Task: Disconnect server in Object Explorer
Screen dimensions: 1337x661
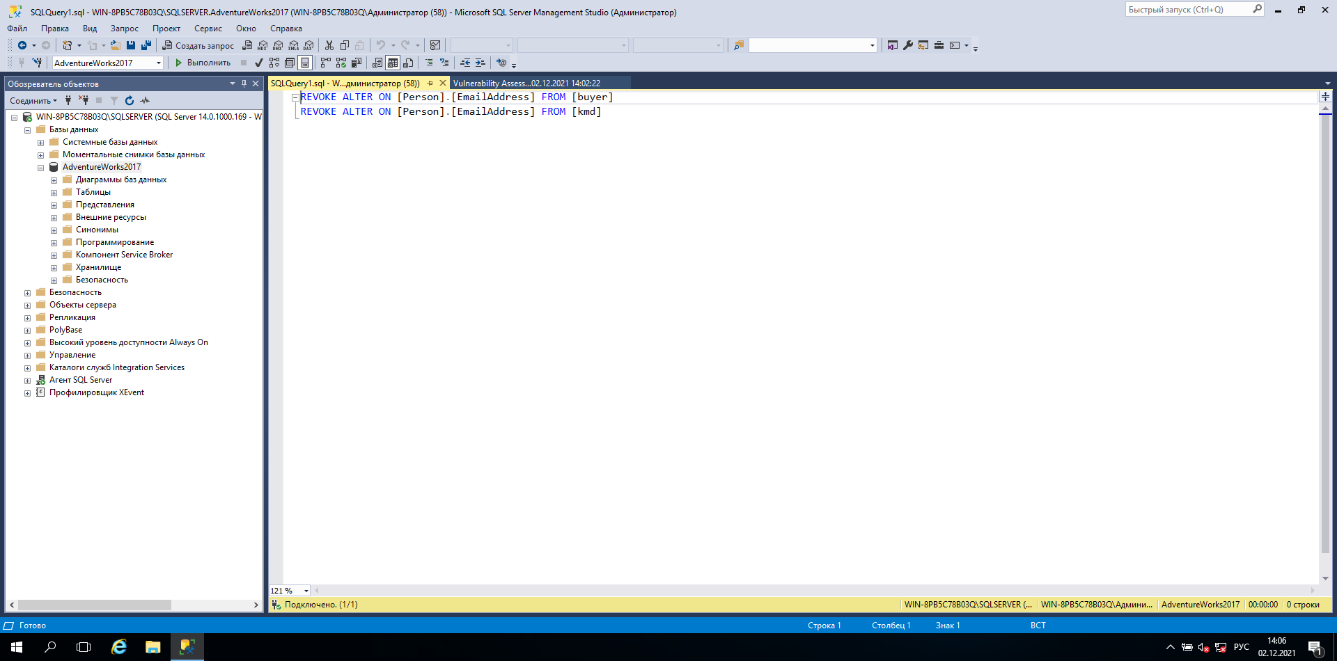Action: click(84, 101)
